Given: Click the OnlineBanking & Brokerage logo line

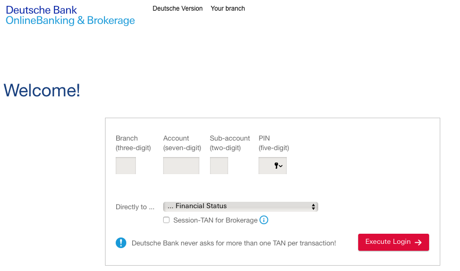Looking at the screenshot, I should pyautogui.click(x=70, y=21).
